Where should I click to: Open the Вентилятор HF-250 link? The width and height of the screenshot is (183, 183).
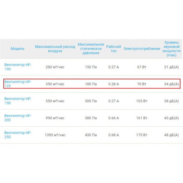[x=18, y=135]
